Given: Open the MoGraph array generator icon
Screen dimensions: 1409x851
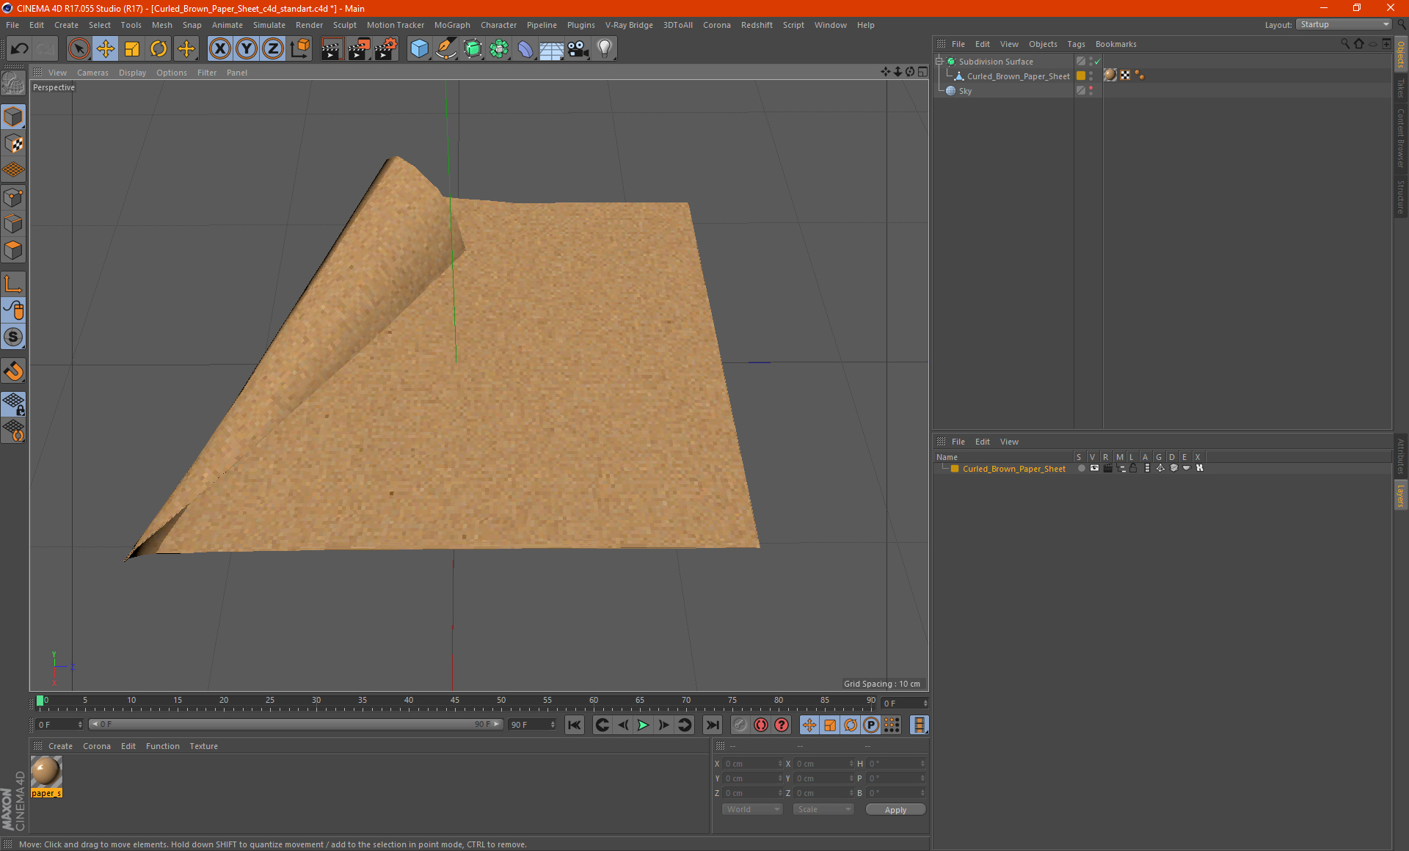Looking at the screenshot, I should click(499, 49).
